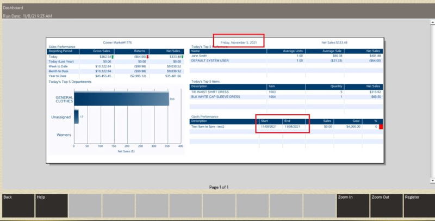Click the Today (Last Year) row label
This screenshot has height=221, width=435.
pyautogui.click(x=61, y=62)
